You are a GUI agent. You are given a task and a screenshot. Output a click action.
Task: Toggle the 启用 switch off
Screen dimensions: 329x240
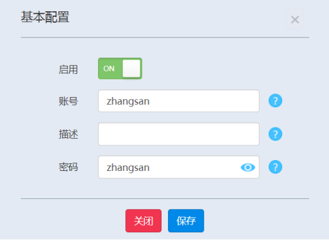coord(120,68)
